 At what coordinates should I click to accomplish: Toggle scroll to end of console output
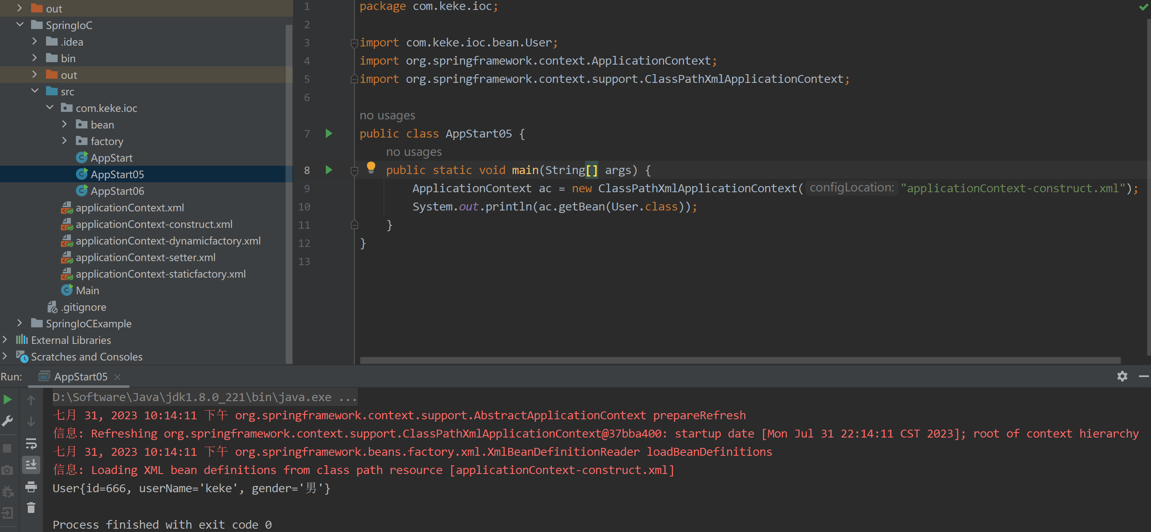click(31, 465)
